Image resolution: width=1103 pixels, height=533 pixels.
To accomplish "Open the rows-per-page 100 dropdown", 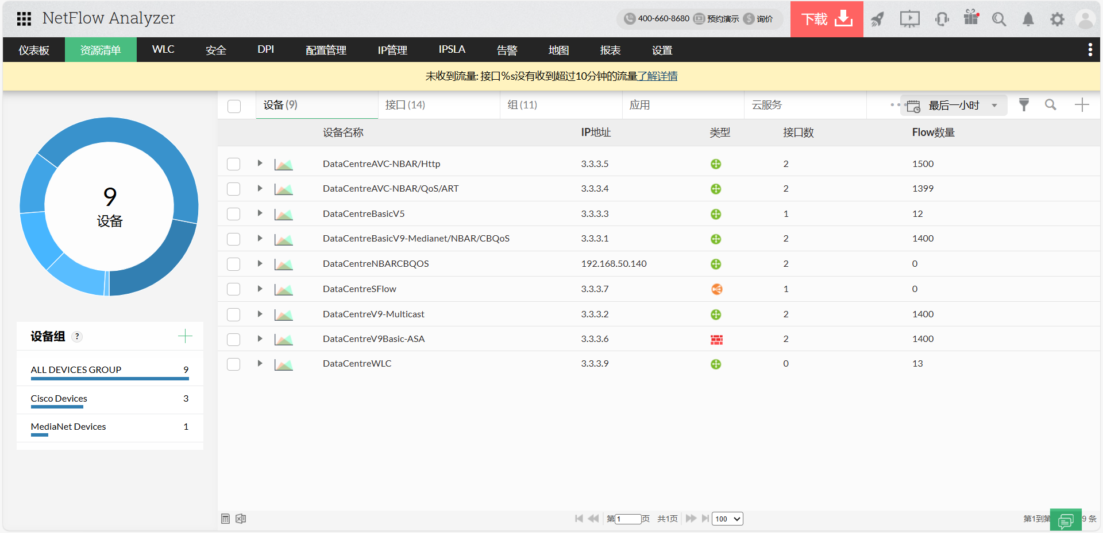I will [727, 519].
